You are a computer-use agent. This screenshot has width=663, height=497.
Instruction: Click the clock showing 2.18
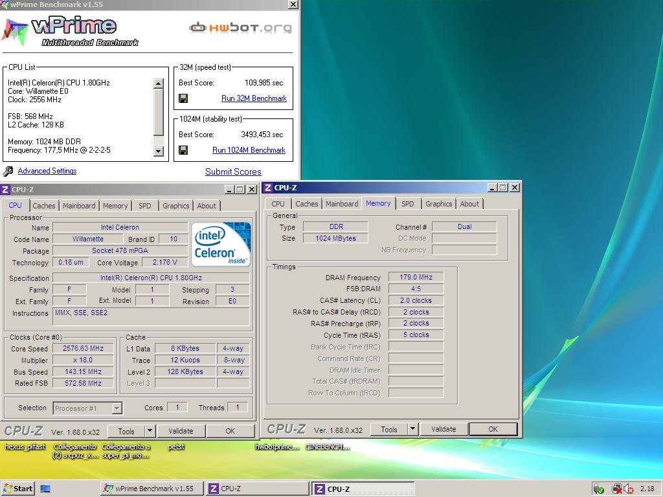[647, 489]
